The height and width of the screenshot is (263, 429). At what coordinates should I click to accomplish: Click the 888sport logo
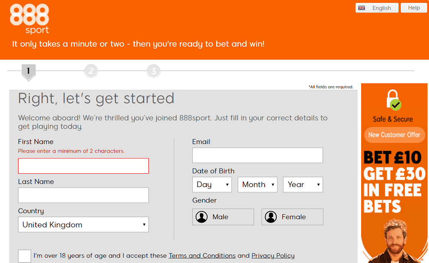(x=29, y=18)
